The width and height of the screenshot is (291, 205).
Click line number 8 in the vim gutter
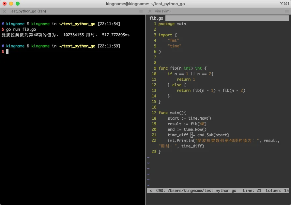tap(155, 63)
